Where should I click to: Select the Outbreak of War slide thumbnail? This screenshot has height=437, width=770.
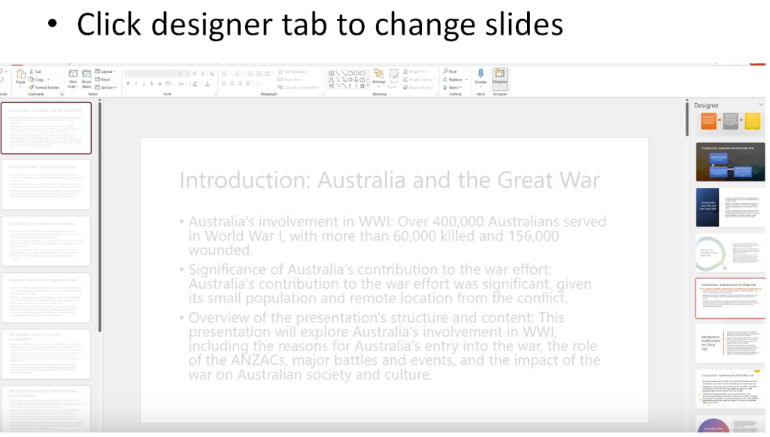coord(46,184)
